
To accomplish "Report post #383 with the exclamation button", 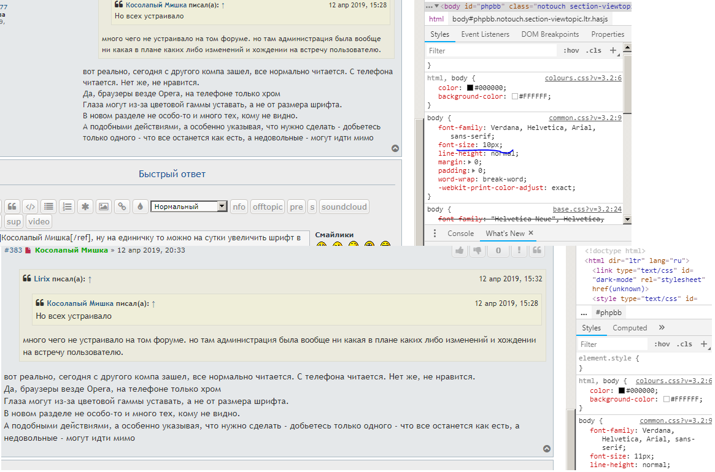I will (x=519, y=250).
